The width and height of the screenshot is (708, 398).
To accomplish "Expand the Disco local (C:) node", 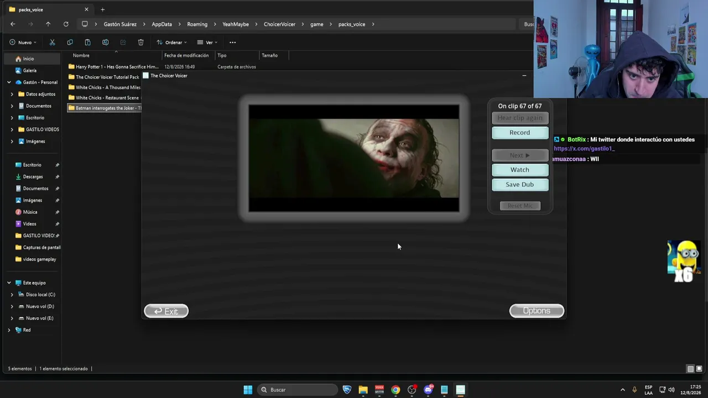I will click(12, 295).
